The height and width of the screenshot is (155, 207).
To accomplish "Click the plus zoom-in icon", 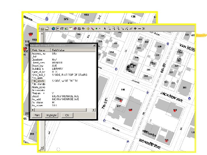I will 135,28.
